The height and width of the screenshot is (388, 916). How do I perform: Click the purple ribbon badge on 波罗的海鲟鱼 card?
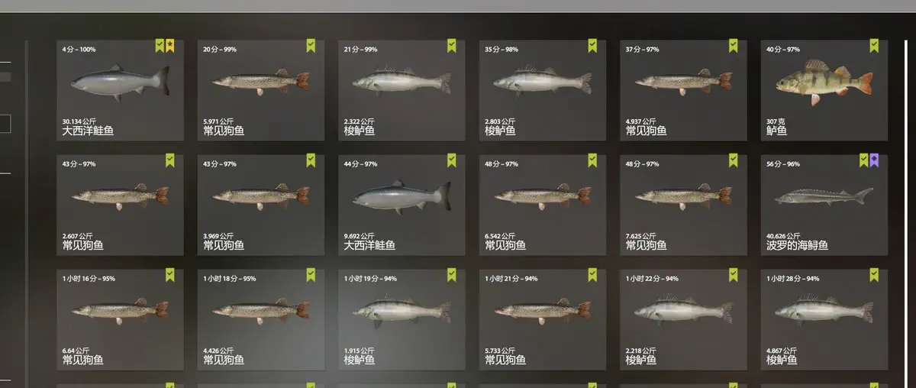[x=874, y=160]
